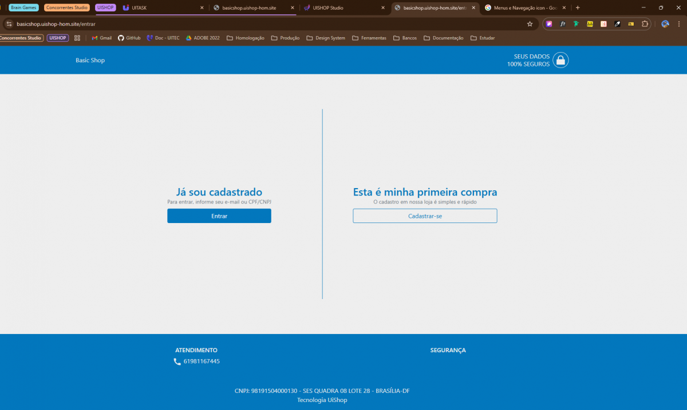The height and width of the screenshot is (410, 687).
Task: Open the Gmail bookmark
Action: [x=101, y=38]
